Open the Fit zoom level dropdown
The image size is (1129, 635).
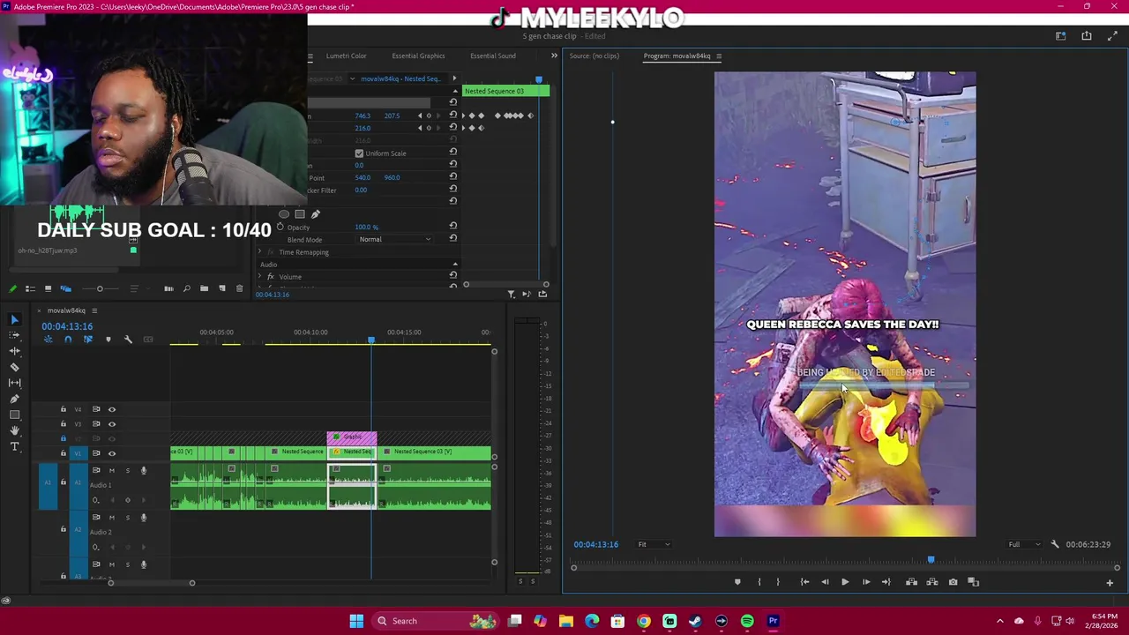tap(654, 544)
